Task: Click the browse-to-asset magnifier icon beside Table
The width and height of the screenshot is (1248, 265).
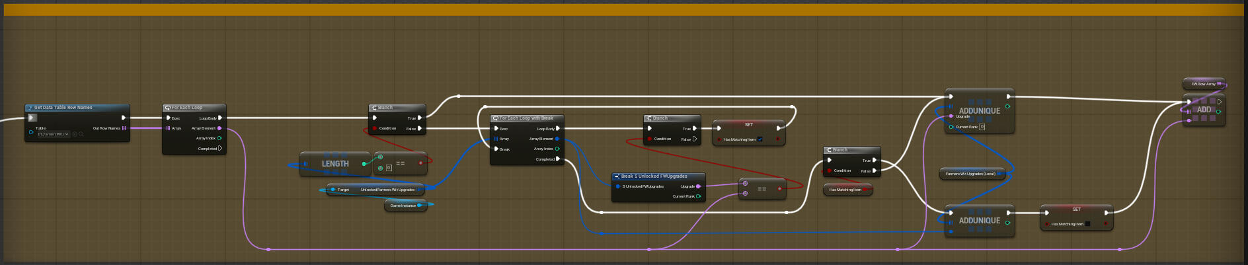Action: pos(81,134)
